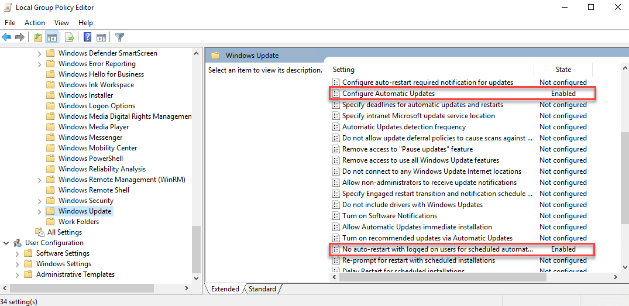Click the tree pane vertical scrollbar thumb
This screenshot has height=306, width=629.
pos(196,249)
